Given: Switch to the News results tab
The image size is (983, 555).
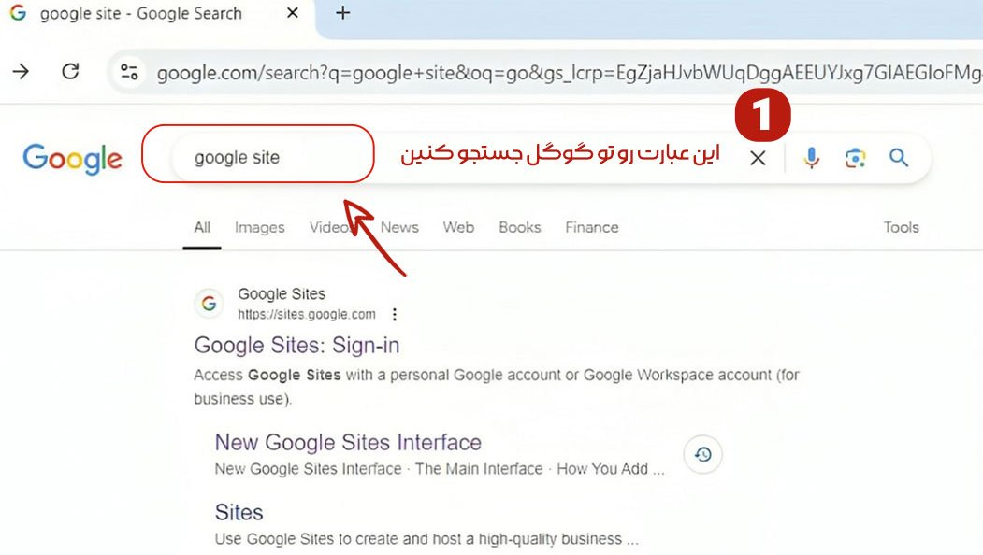Looking at the screenshot, I should pos(399,227).
